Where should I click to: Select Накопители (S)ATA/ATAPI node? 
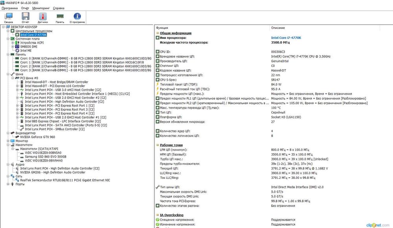pos(39,149)
